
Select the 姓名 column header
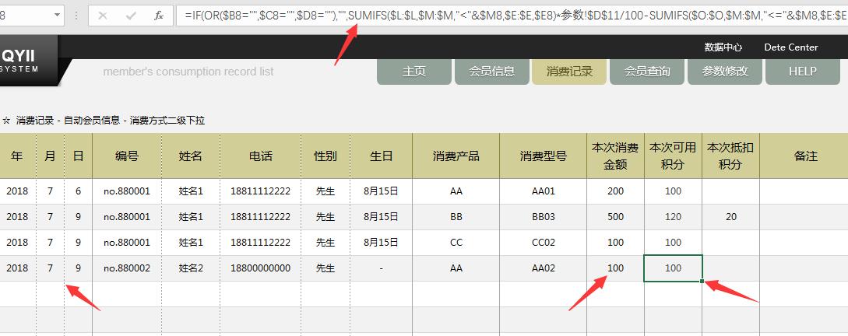coord(191,156)
